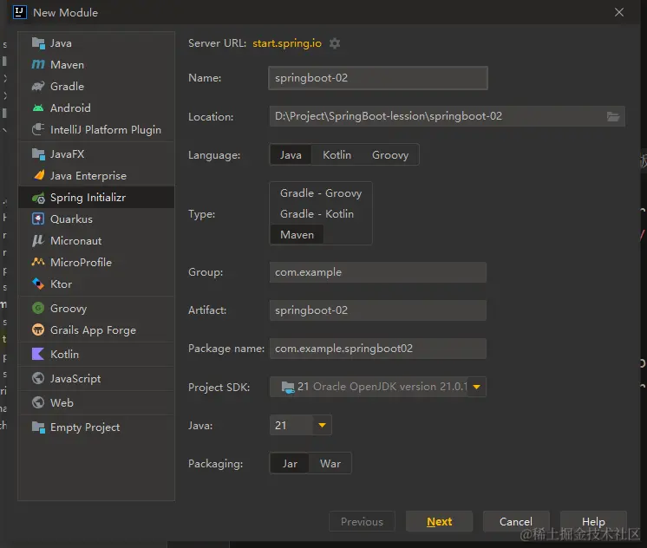647x548 pixels.
Task: Click the JavaFX folder icon
Action: tap(38, 154)
